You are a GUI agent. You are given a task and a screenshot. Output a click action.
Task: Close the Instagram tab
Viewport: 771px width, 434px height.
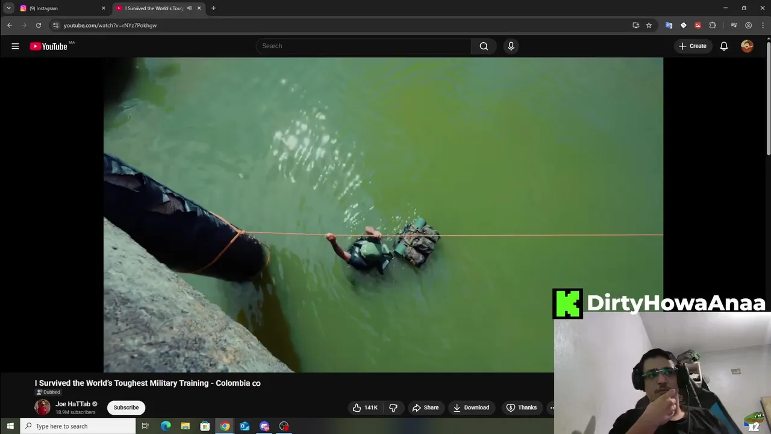(103, 8)
